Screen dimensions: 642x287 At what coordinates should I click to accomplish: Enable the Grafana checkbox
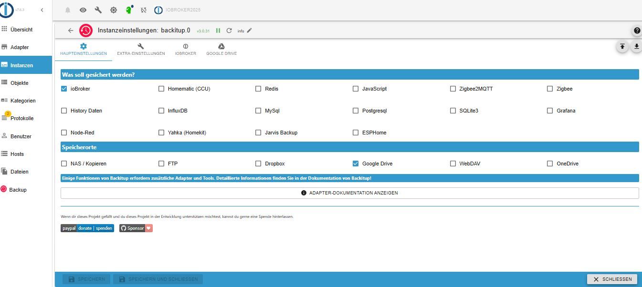[550, 111]
